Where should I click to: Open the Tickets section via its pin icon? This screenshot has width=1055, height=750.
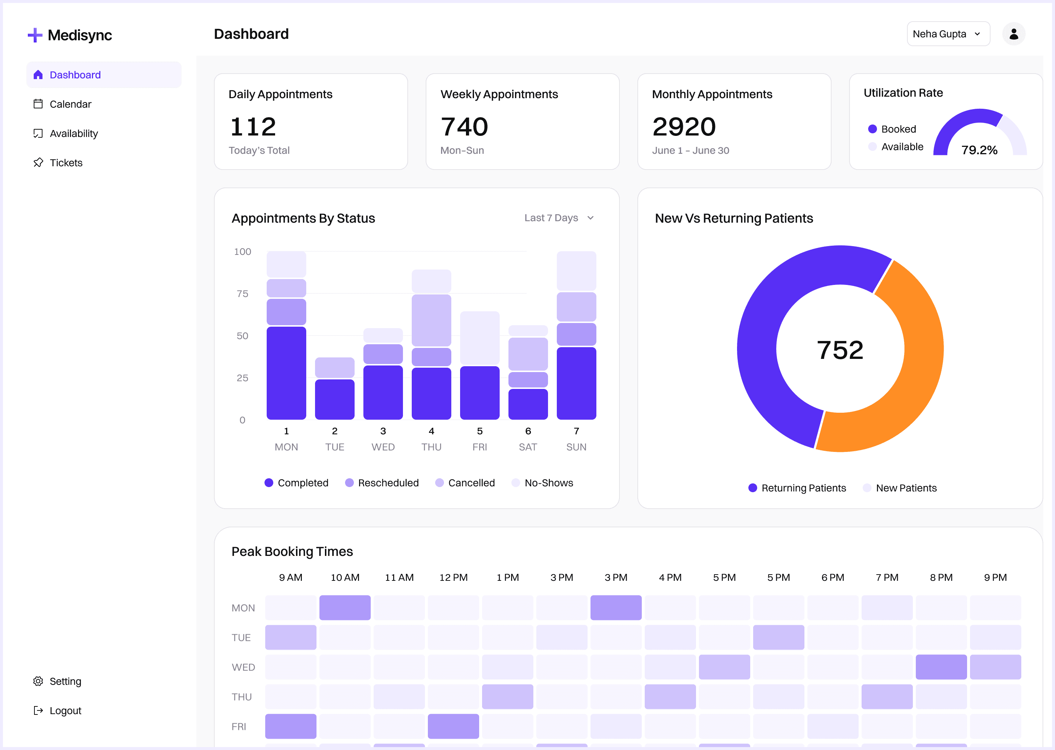pyautogui.click(x=38, y=163)
